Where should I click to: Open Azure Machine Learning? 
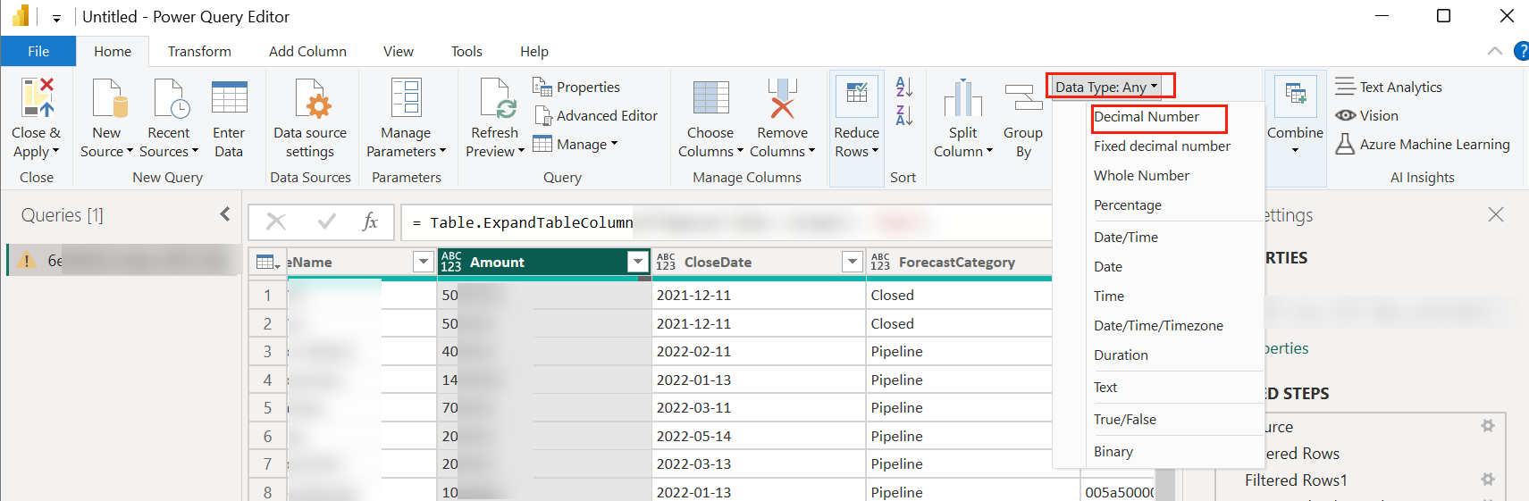(x=1423, y=144)
